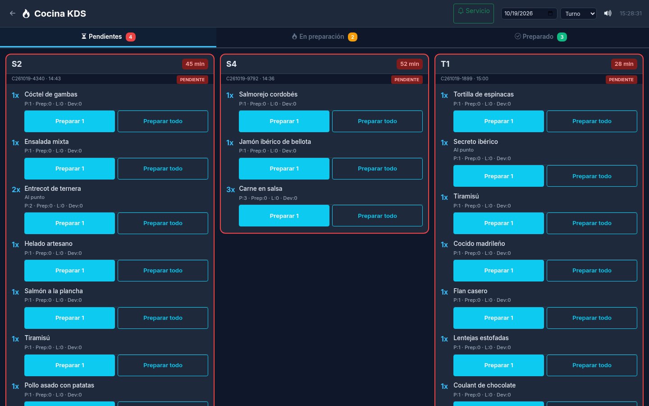649x406 pixels.
Task: Toggle the Servicio mode button
Action: pyautogui.click(x=474, y=14)
